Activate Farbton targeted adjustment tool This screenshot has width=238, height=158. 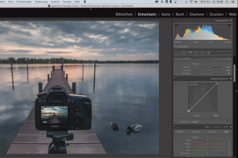pyautogui.click(x=176, y=138)
